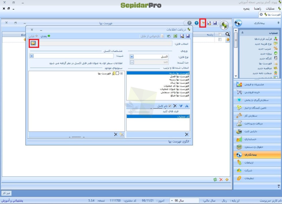Collapse the عملیات panel header
This screenshot has width=282, height=204.
[x=242, y=33]
